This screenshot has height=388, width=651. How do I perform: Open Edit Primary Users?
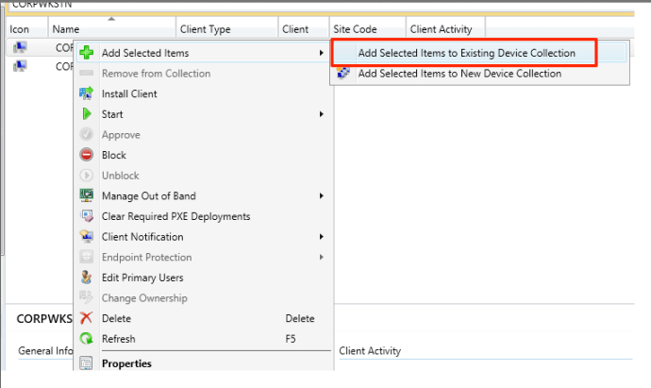click(203, 278)
